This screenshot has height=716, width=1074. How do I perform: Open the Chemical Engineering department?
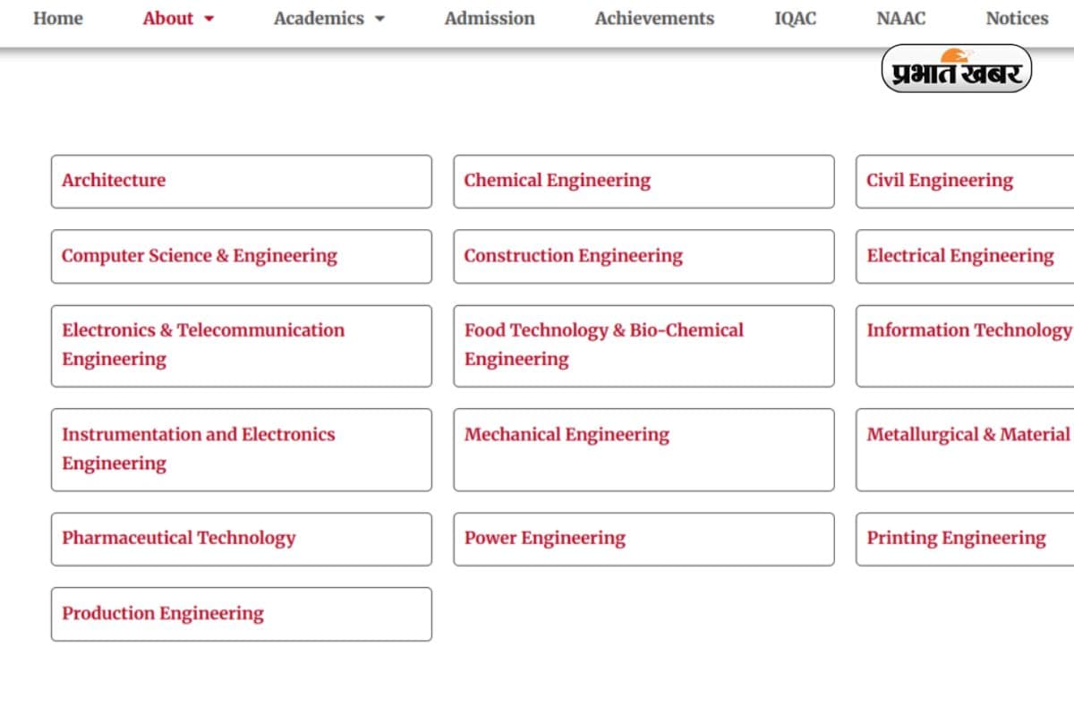pos(557,181)
